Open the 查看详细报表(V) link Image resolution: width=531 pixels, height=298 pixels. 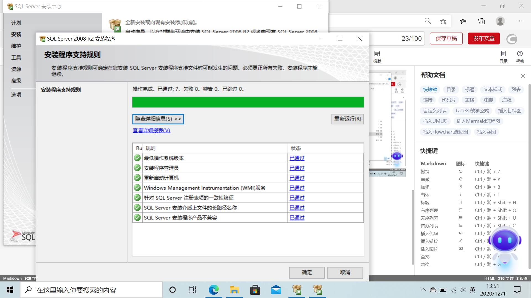(151, 130)
